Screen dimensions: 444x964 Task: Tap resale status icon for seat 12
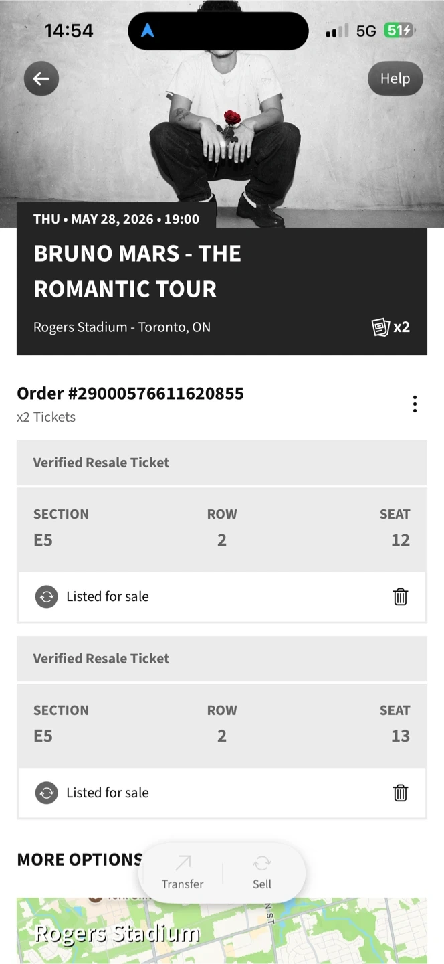pyautogui.click(x=47, y=596)
